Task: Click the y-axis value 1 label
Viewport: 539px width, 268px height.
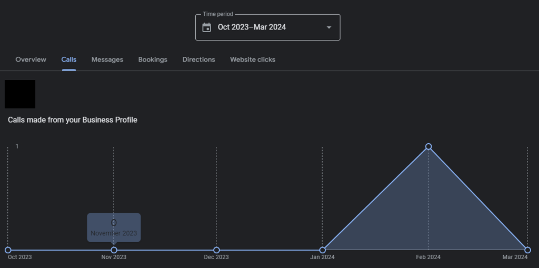Action: coord(17,146)
